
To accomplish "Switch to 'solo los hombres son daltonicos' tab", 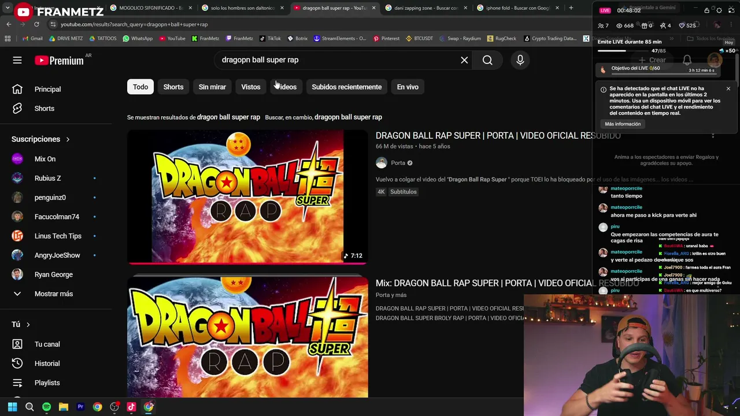I will pos(242,8).
